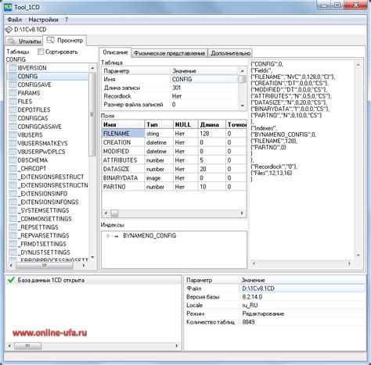Enable the Сортировать checkbox

click(41, 52)
